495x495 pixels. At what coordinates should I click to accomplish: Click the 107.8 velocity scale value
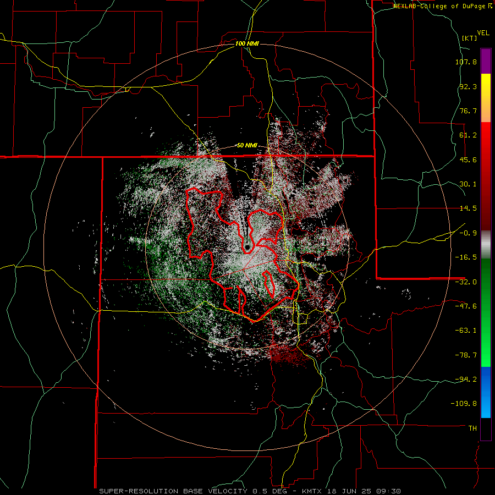[466, 62]
